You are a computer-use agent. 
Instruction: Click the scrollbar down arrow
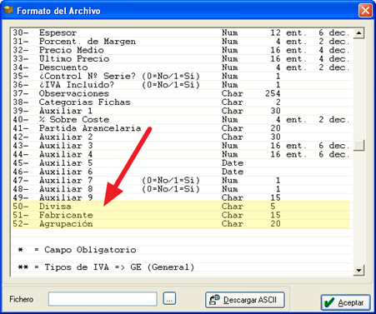coord(358,270)
